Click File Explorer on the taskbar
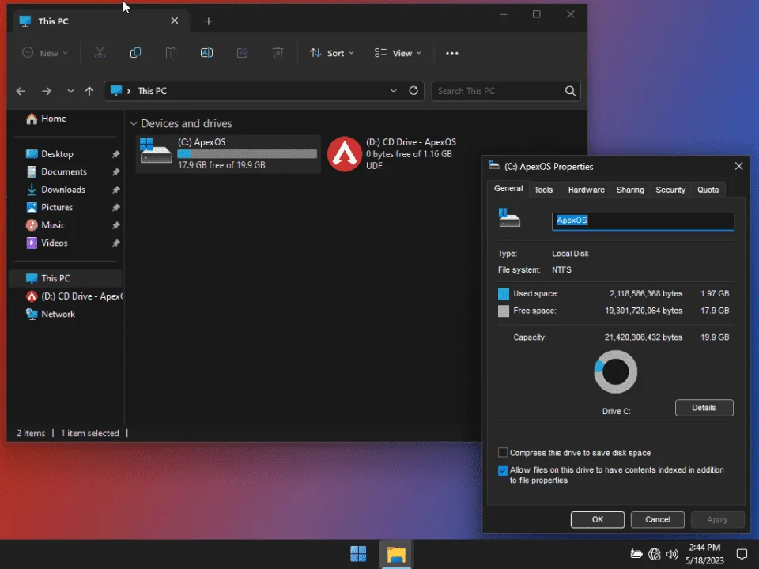Screen dimensions: 759x569 [395, 555]
